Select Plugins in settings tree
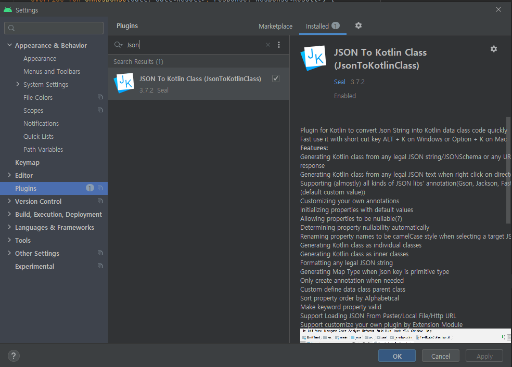The height and width of the screenshot is (367, 512). click(x=54, y=188)
